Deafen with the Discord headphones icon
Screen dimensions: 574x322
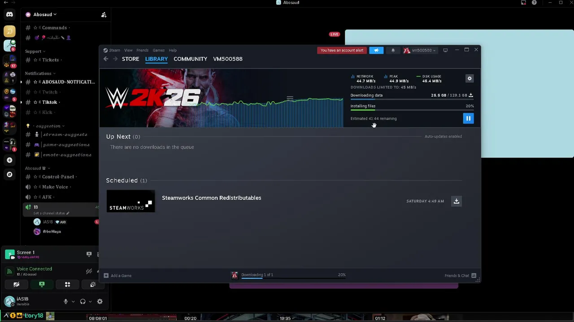83,301
